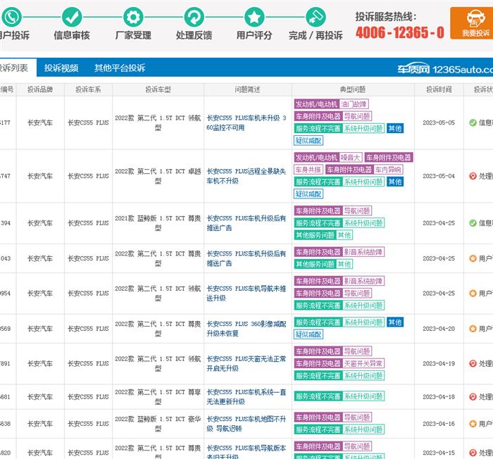Viewport: 493px width, 459px height.
Task: Click the date cell 2023-05-05
Action: click(x=439, y=122)
